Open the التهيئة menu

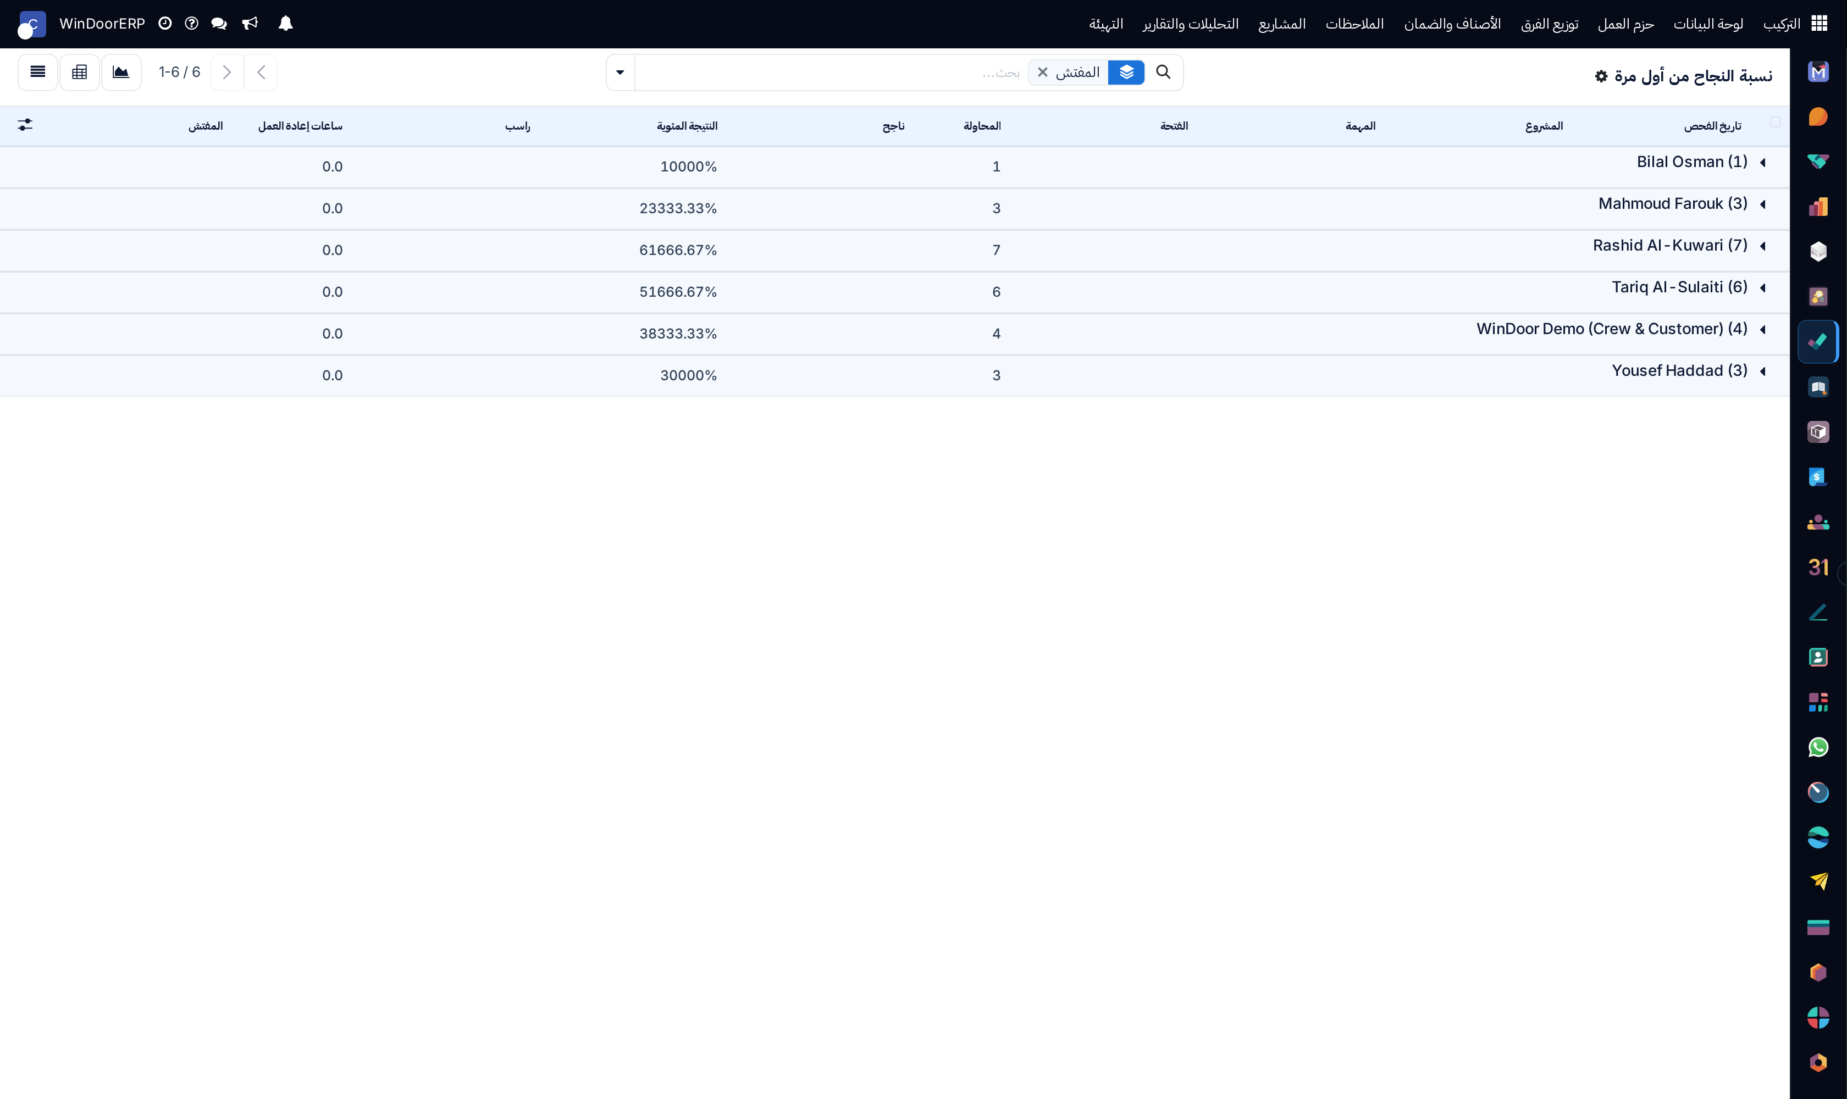(1106, 24)
